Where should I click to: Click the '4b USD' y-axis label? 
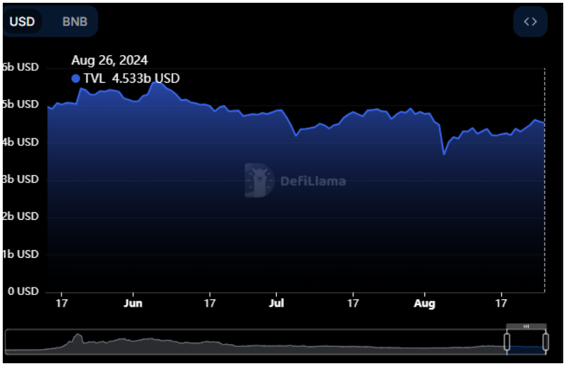pos(20,142)
